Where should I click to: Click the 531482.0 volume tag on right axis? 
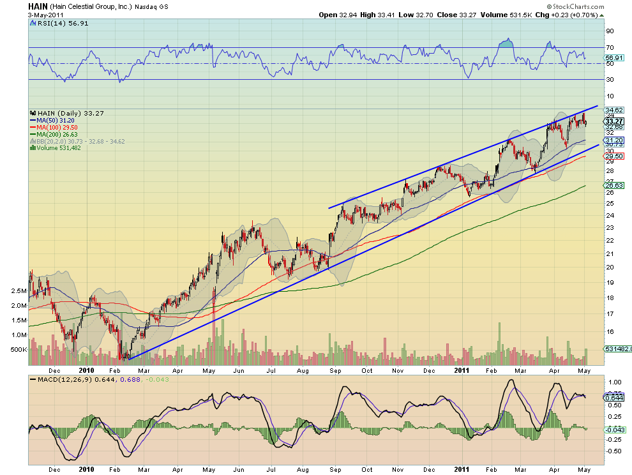[x=618, y=349]
